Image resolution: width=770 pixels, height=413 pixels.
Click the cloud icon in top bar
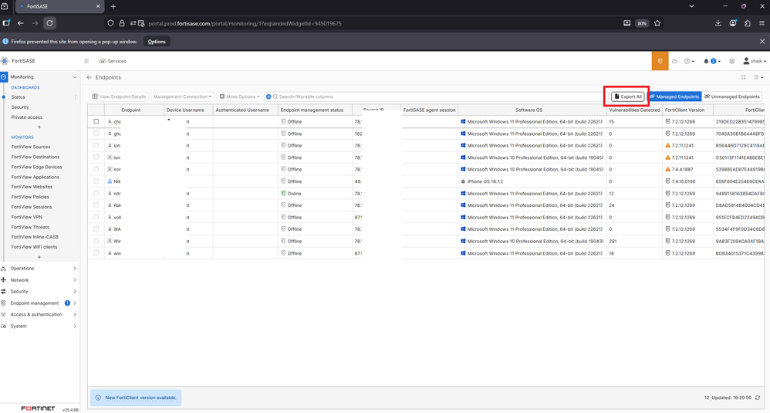coord(675,61)
